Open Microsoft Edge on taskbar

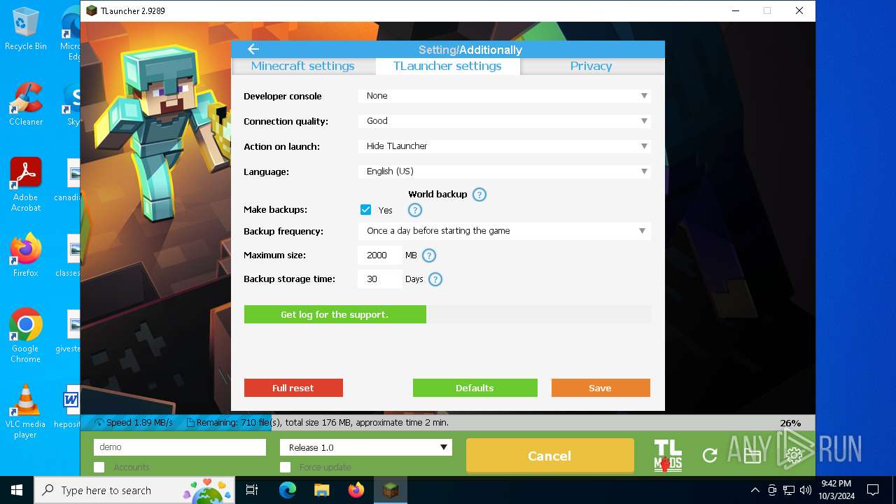288,490
